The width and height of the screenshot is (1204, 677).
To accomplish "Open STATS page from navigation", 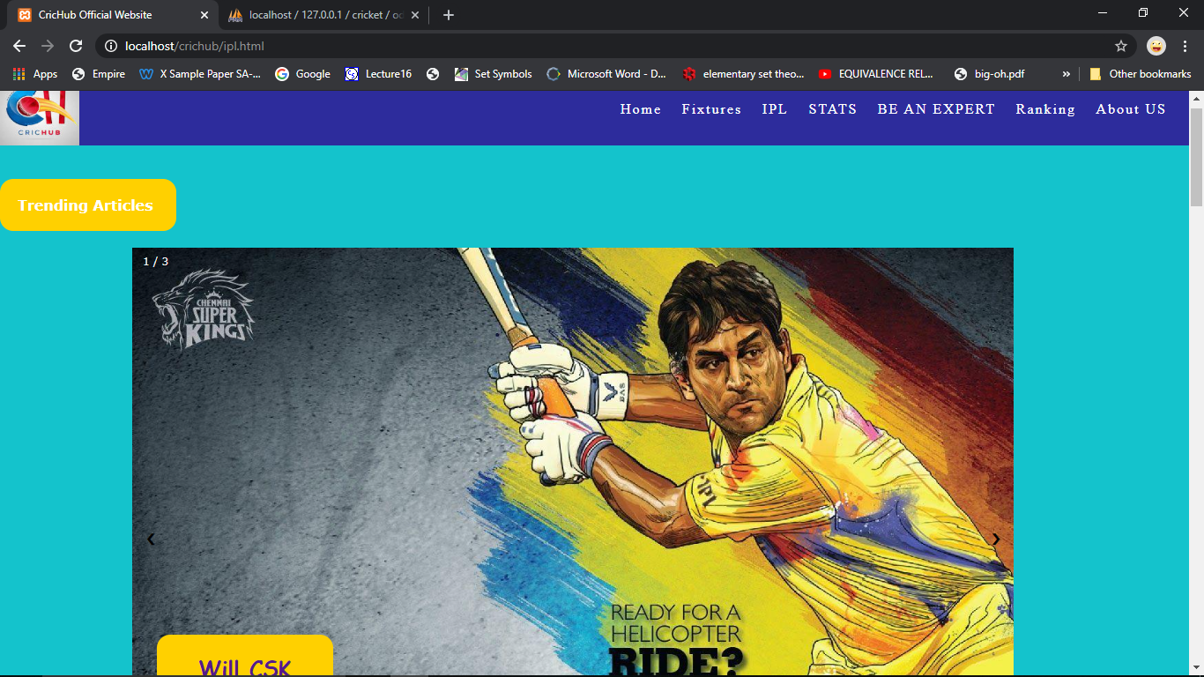I will [x=833, y=109].
